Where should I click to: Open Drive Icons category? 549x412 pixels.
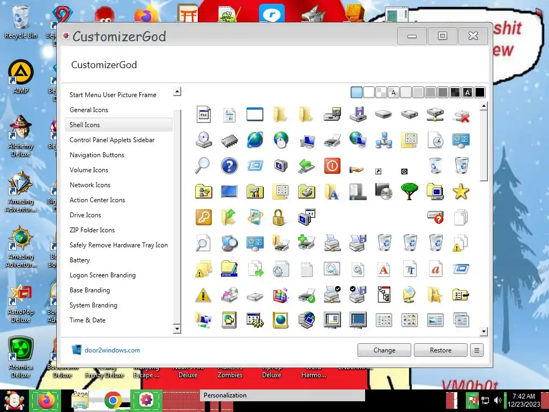coord(85,216)
